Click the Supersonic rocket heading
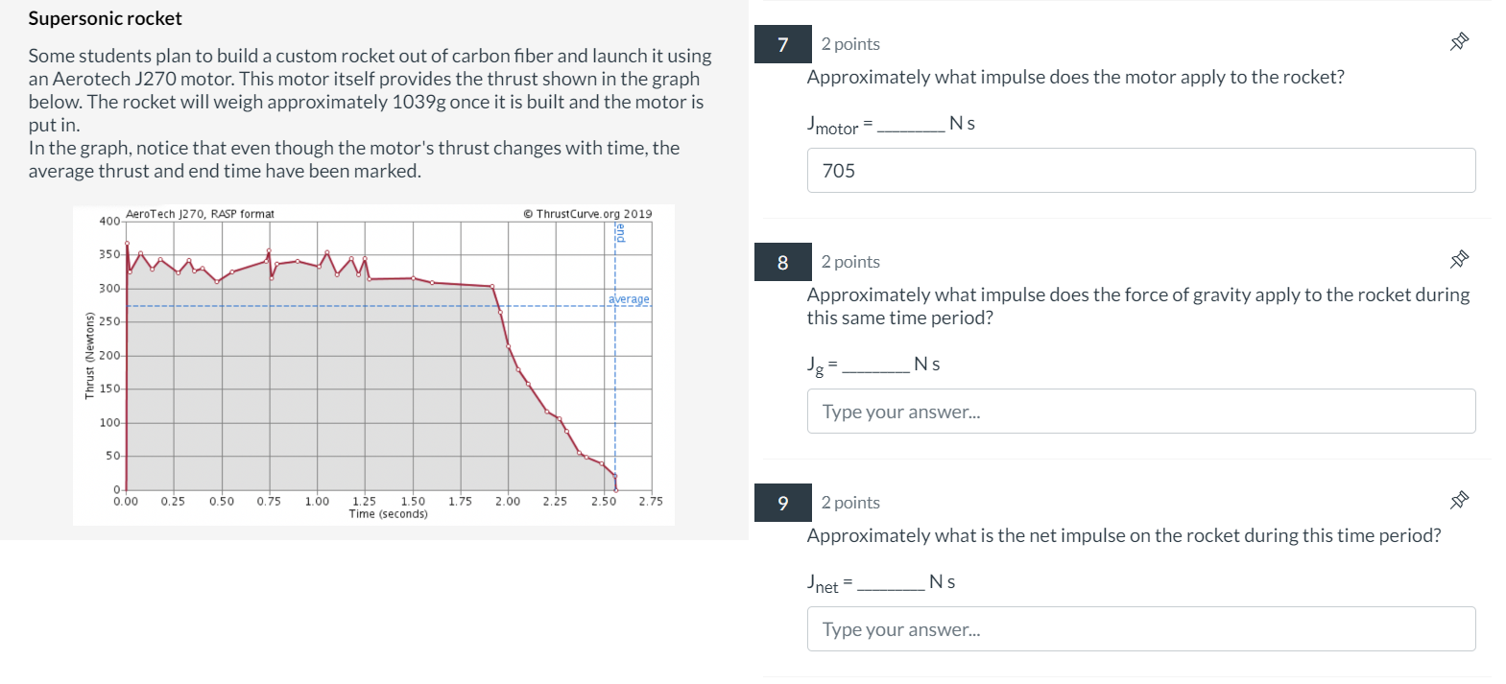 [105, 17]
